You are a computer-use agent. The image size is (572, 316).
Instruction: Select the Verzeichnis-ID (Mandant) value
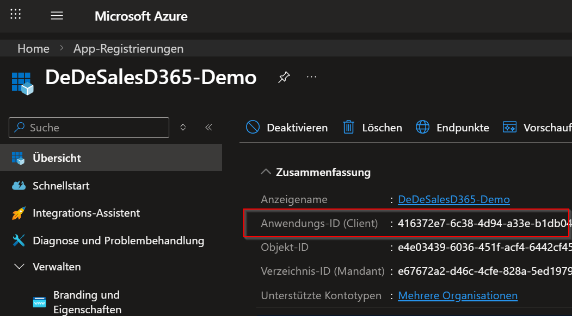click(485, 271)
